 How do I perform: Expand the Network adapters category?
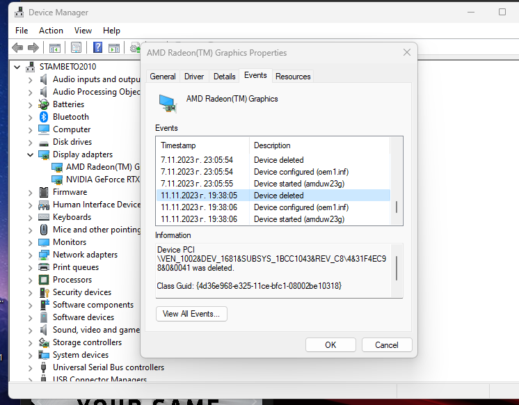(x=30, y=255)
